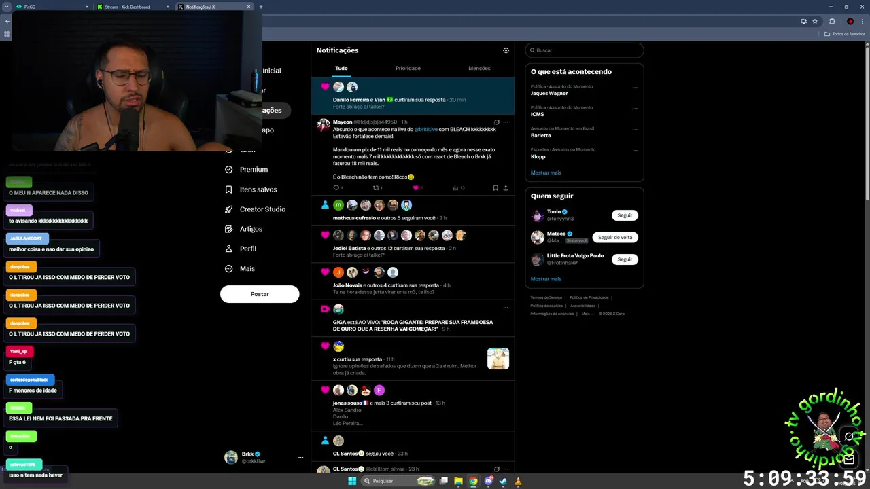This screenshot has height=489, width=870.
Task: Expand footer Mais options
Action: tap(587, 314)
